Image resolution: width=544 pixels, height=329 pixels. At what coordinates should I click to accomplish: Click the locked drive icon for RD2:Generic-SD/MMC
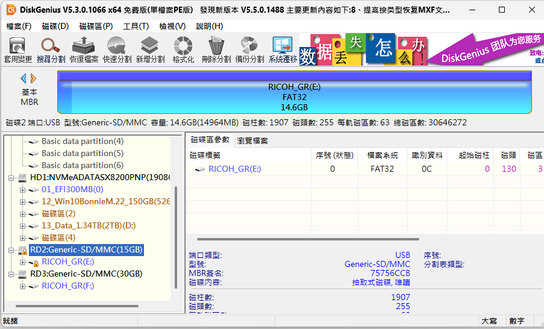[x=22, y=250]
